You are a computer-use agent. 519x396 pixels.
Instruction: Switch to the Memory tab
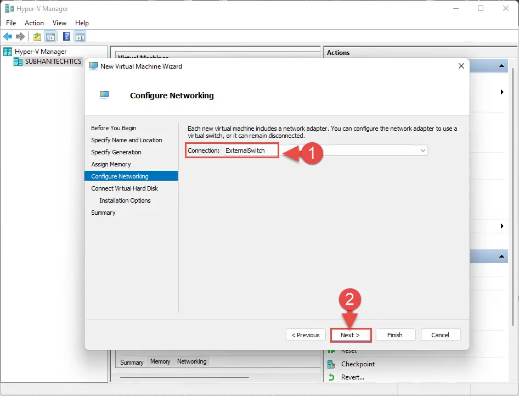click(160, 361)
